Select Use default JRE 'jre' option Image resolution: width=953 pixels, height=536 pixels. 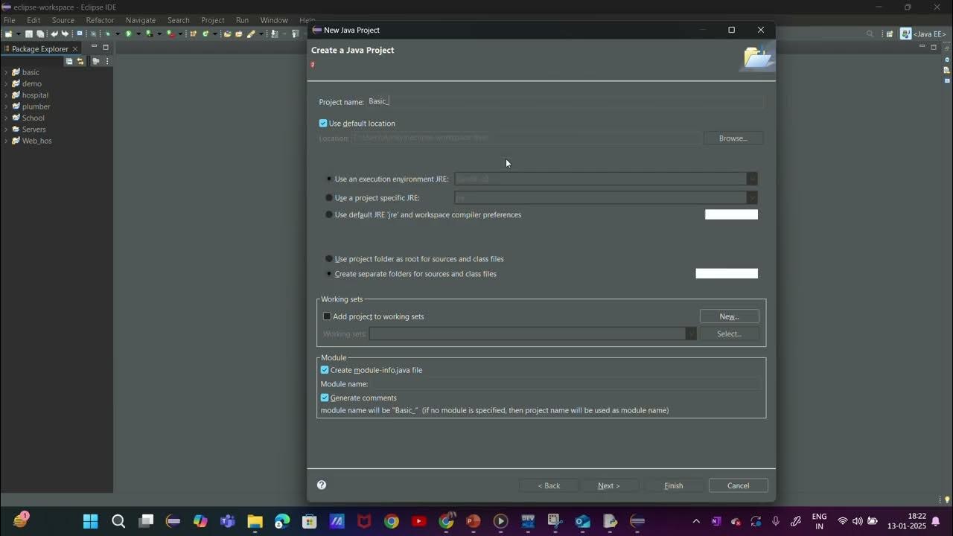coord(329,214)
